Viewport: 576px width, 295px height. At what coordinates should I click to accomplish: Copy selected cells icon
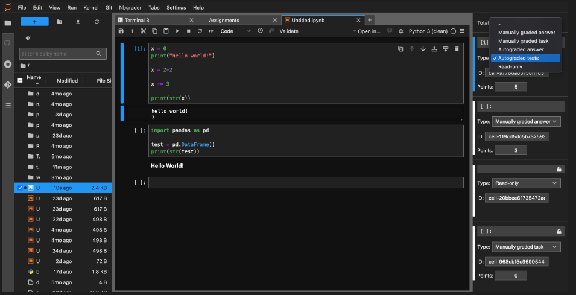point(154,31)
